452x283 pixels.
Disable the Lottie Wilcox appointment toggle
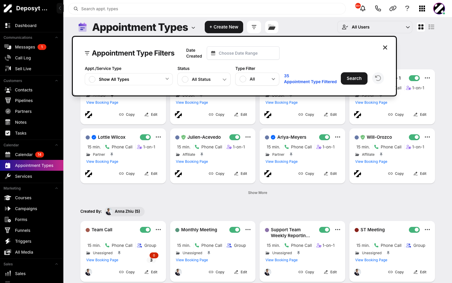[145, 137]
